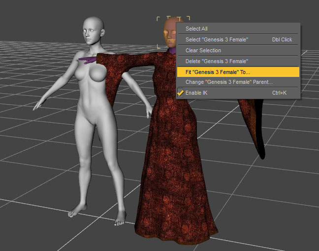Click Select "Genesis 3 Female" menu entry

point(238,39)
